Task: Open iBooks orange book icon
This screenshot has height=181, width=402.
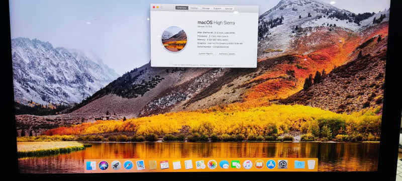Action: pyautogui.click(x=259, y=164)
